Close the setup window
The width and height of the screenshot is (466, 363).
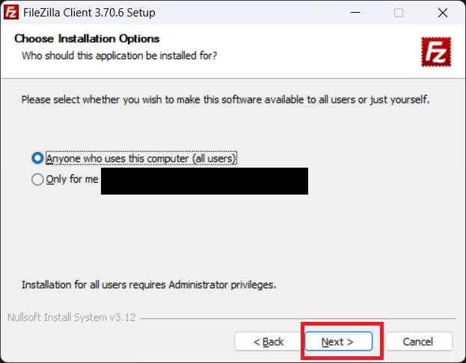[443, 13]
